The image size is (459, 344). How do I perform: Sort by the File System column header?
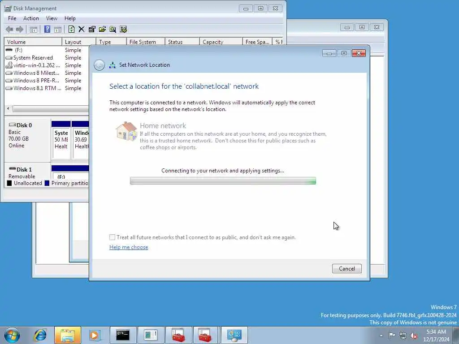click(x=146, y=42)
